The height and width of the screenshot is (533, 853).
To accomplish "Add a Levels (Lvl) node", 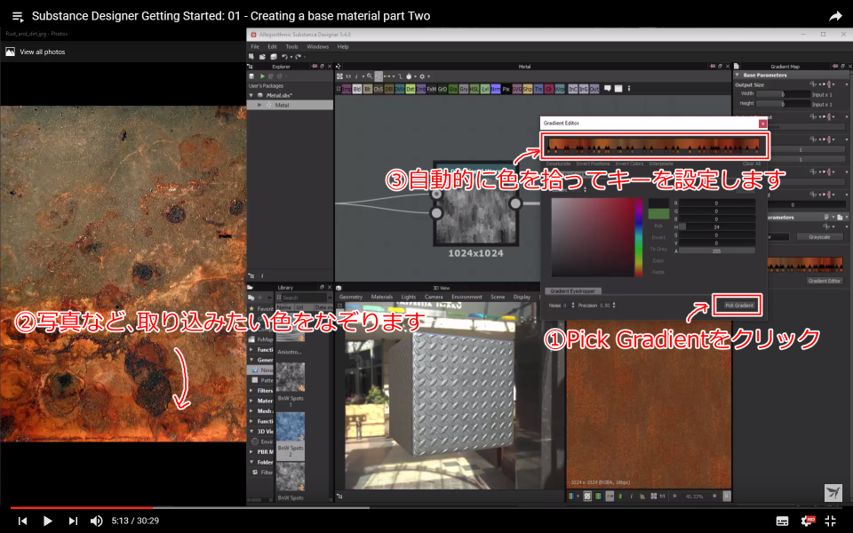I will point(485,89).
